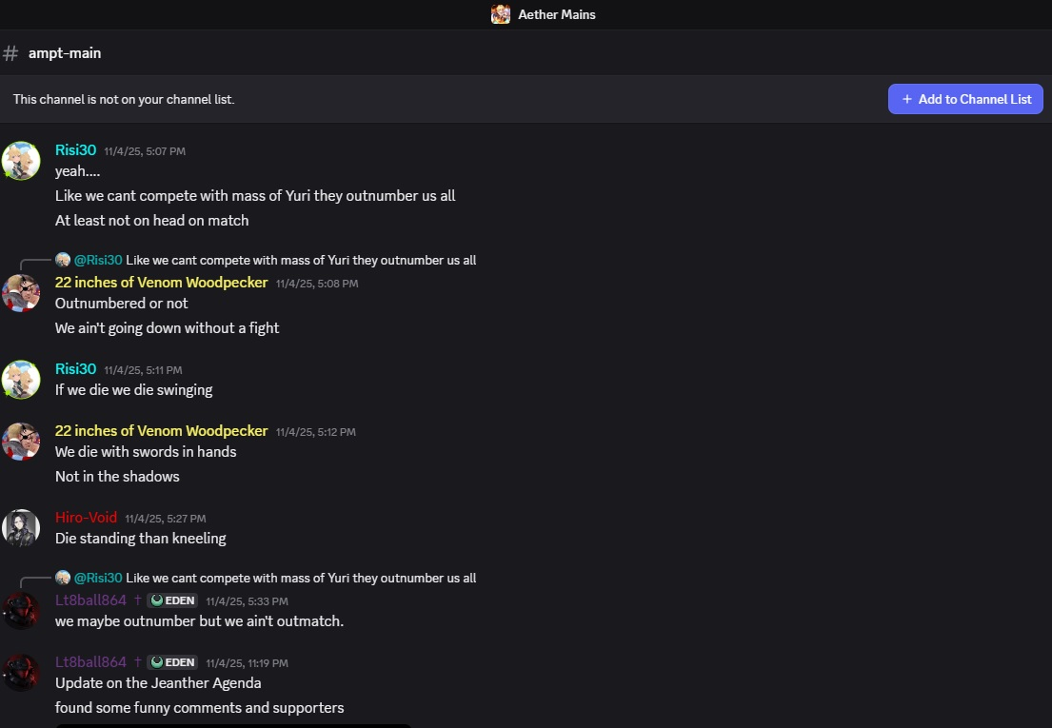This screenshot has height=728, width=1052.
Task: Open Risi30's avatar on the 5:11 PM message
Action: 21,380
